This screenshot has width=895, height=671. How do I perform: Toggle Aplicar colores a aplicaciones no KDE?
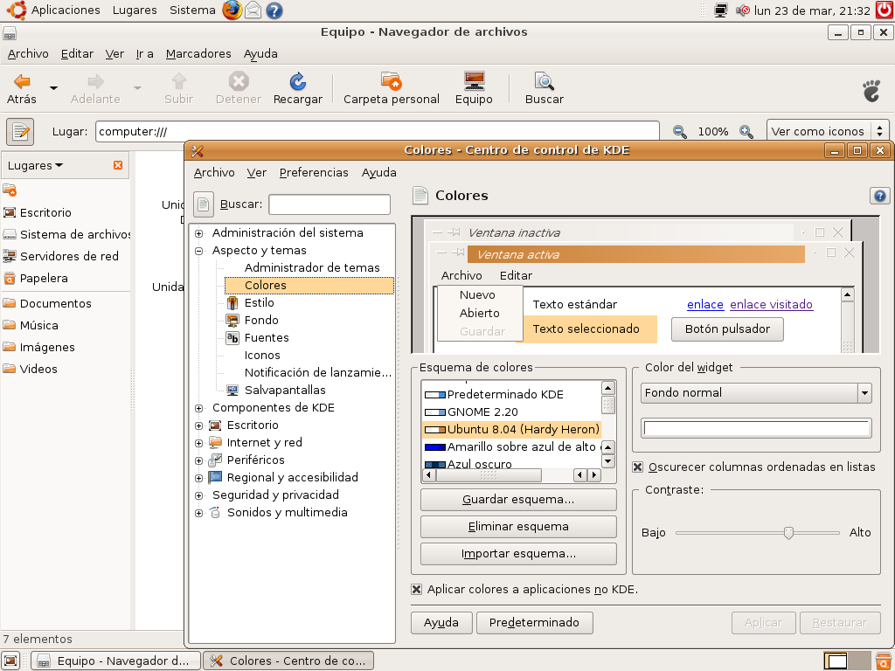417,590
